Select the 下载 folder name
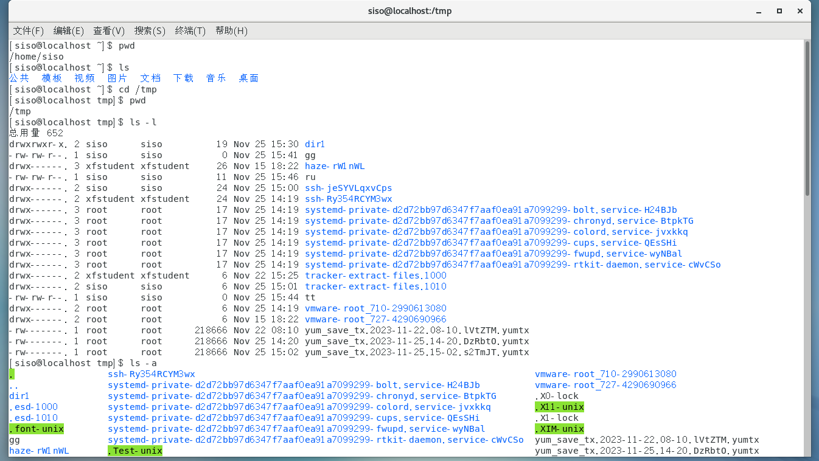Screen dimensions: 819x461 [x=184, y=78]
